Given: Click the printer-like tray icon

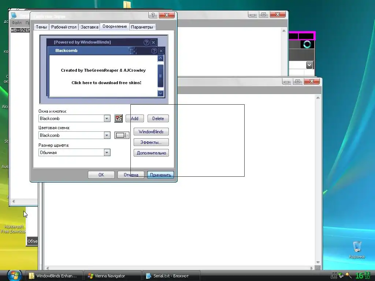Looking at the screenshot, I should coord(334,276).
